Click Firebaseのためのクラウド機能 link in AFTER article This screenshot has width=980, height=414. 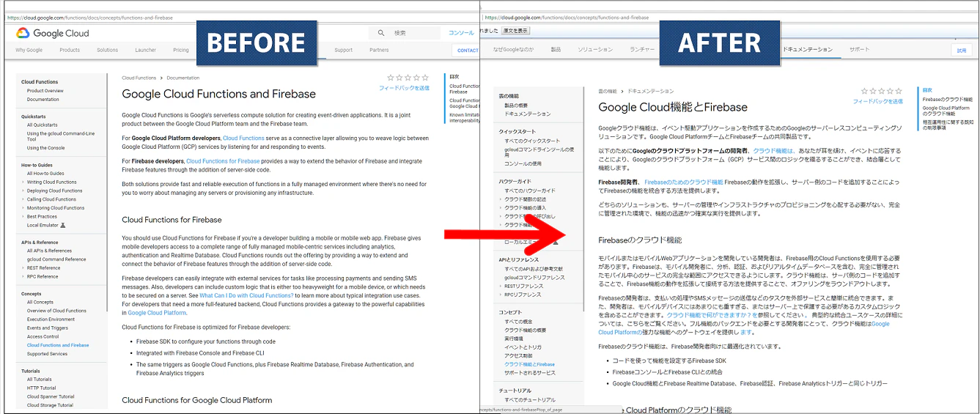pyautogui.click(x=684, y=182)
